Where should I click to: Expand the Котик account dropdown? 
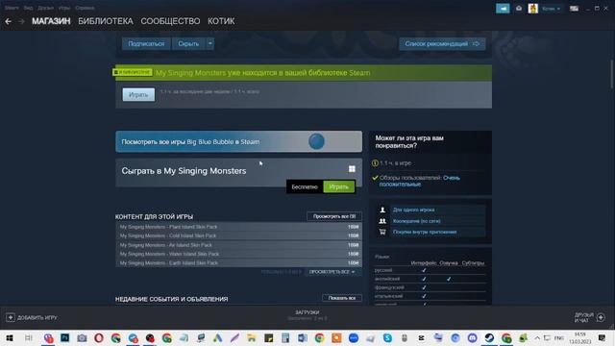coord(551,9)
